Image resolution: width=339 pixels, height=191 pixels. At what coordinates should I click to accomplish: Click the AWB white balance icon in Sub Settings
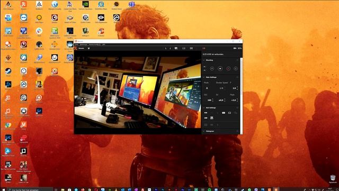pos(206,118)
